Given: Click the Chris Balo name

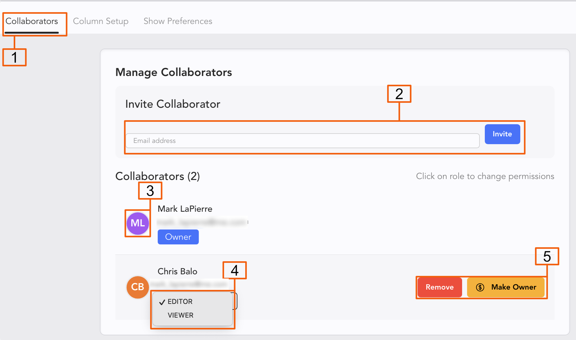Looking at the screenshot, I should 177,272.
